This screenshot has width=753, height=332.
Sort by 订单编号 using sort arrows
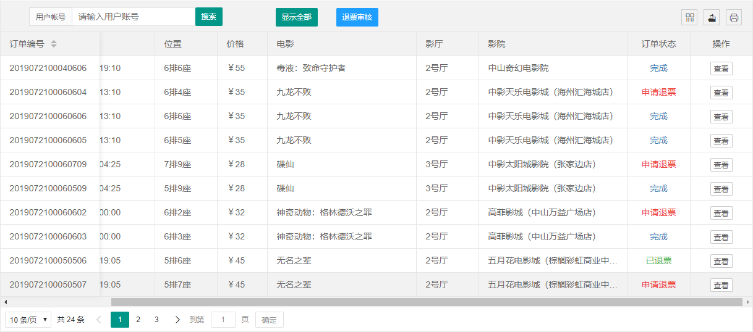54,44
